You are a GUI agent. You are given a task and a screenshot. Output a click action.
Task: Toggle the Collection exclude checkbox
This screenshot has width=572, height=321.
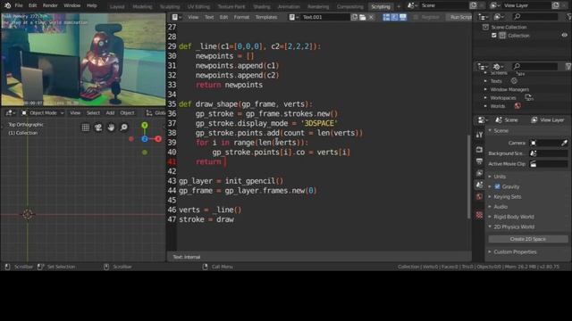(x=494, y=36)
